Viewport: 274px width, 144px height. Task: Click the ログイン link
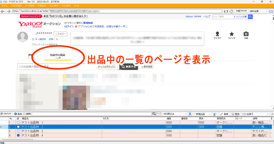69,26
